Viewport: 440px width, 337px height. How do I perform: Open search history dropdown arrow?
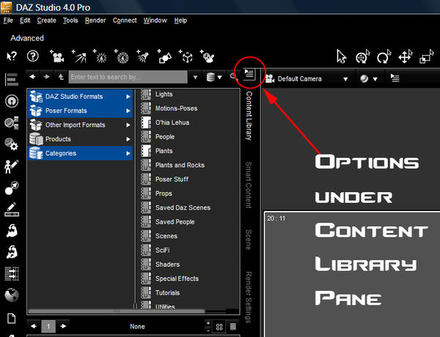point(195,77)
